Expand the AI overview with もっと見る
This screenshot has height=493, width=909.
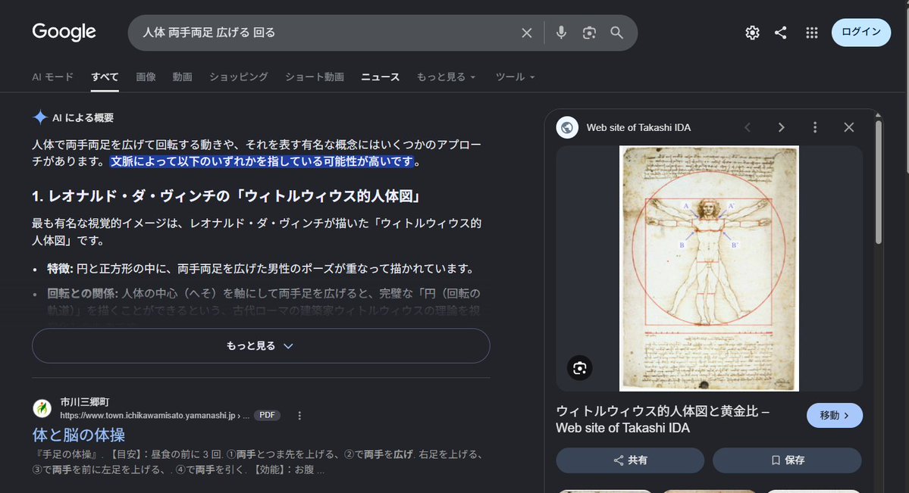click(x=261, y=346)
